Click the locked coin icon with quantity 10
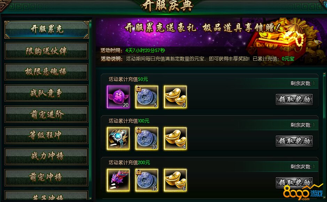 point(147,138)
